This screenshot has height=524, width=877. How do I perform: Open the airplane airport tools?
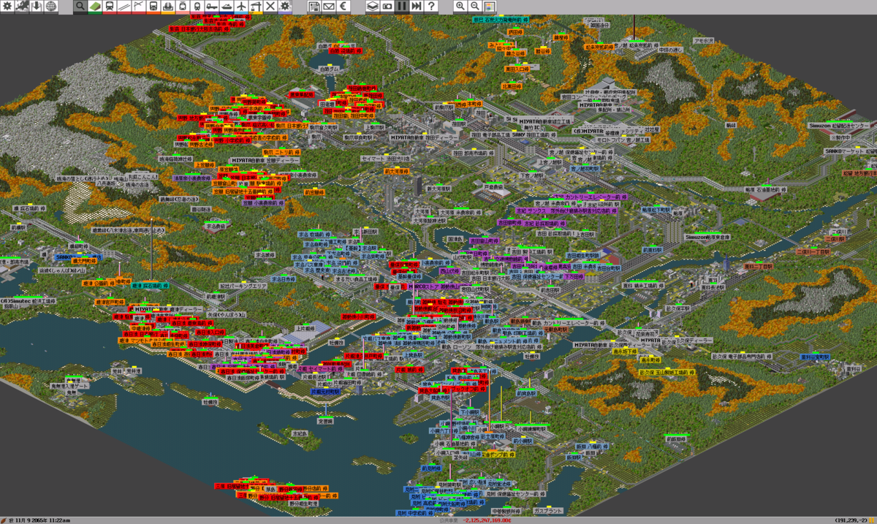pyautogui.click(x=241, y=7)
